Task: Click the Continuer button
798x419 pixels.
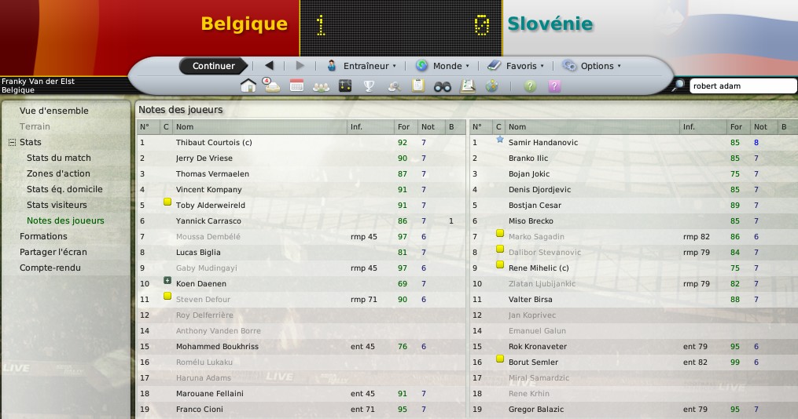Action: (x=213, y=66)
